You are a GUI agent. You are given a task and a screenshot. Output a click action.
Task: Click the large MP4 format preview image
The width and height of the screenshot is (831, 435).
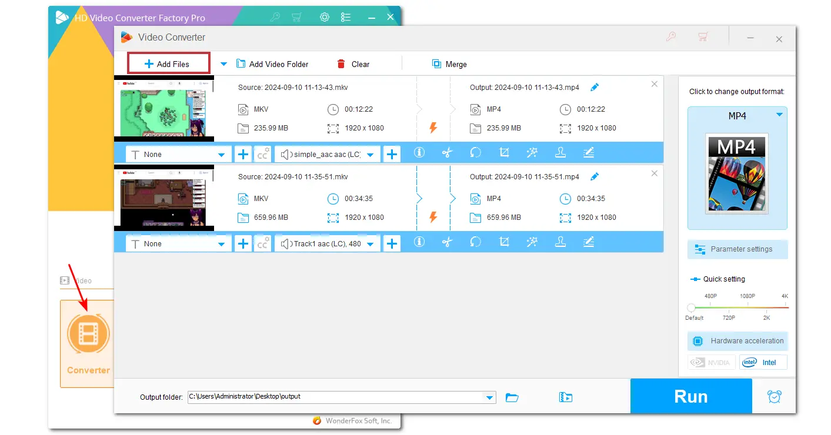pyautogui.click(x=737, y=173)
